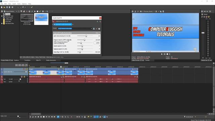Click the Plug-In Chain icon in Audio Event FX
The image size is (215, 121).
[97, 22]
